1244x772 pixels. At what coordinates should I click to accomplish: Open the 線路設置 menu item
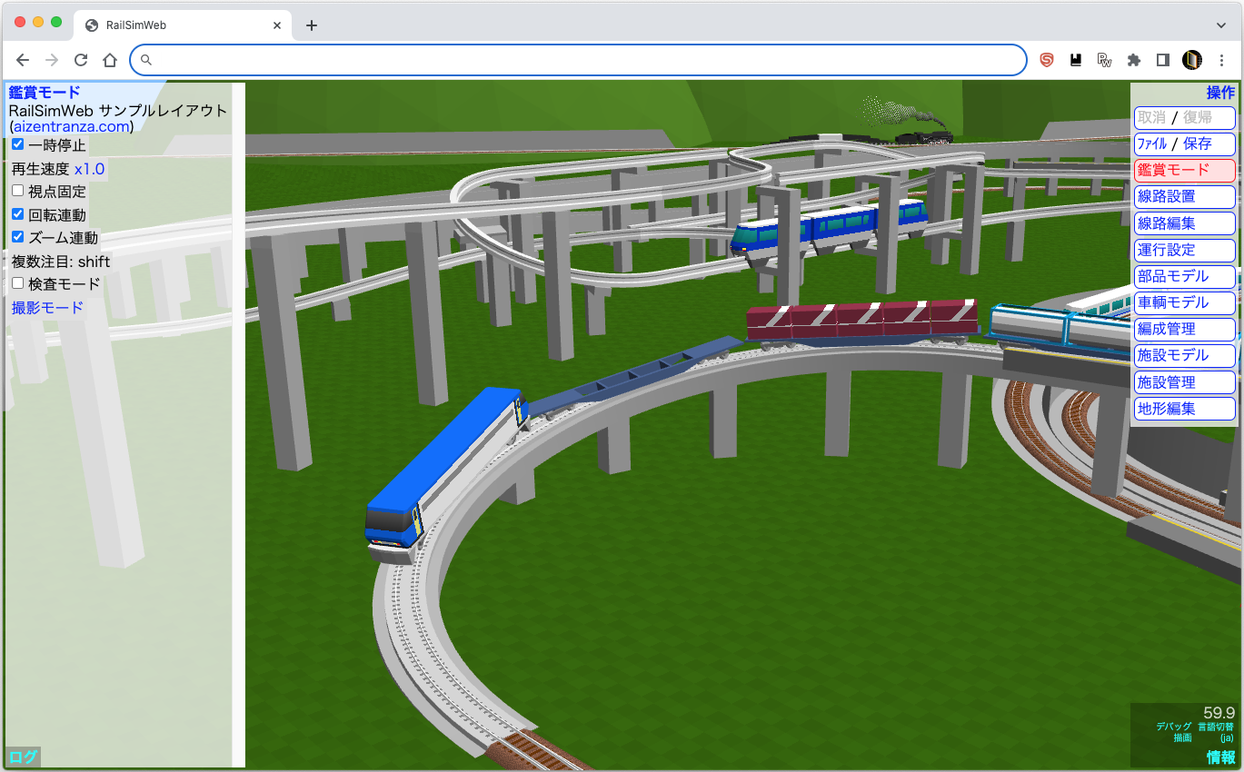[1184, 196]
